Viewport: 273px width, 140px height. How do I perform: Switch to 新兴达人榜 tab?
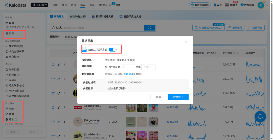(x=78, y=17)
